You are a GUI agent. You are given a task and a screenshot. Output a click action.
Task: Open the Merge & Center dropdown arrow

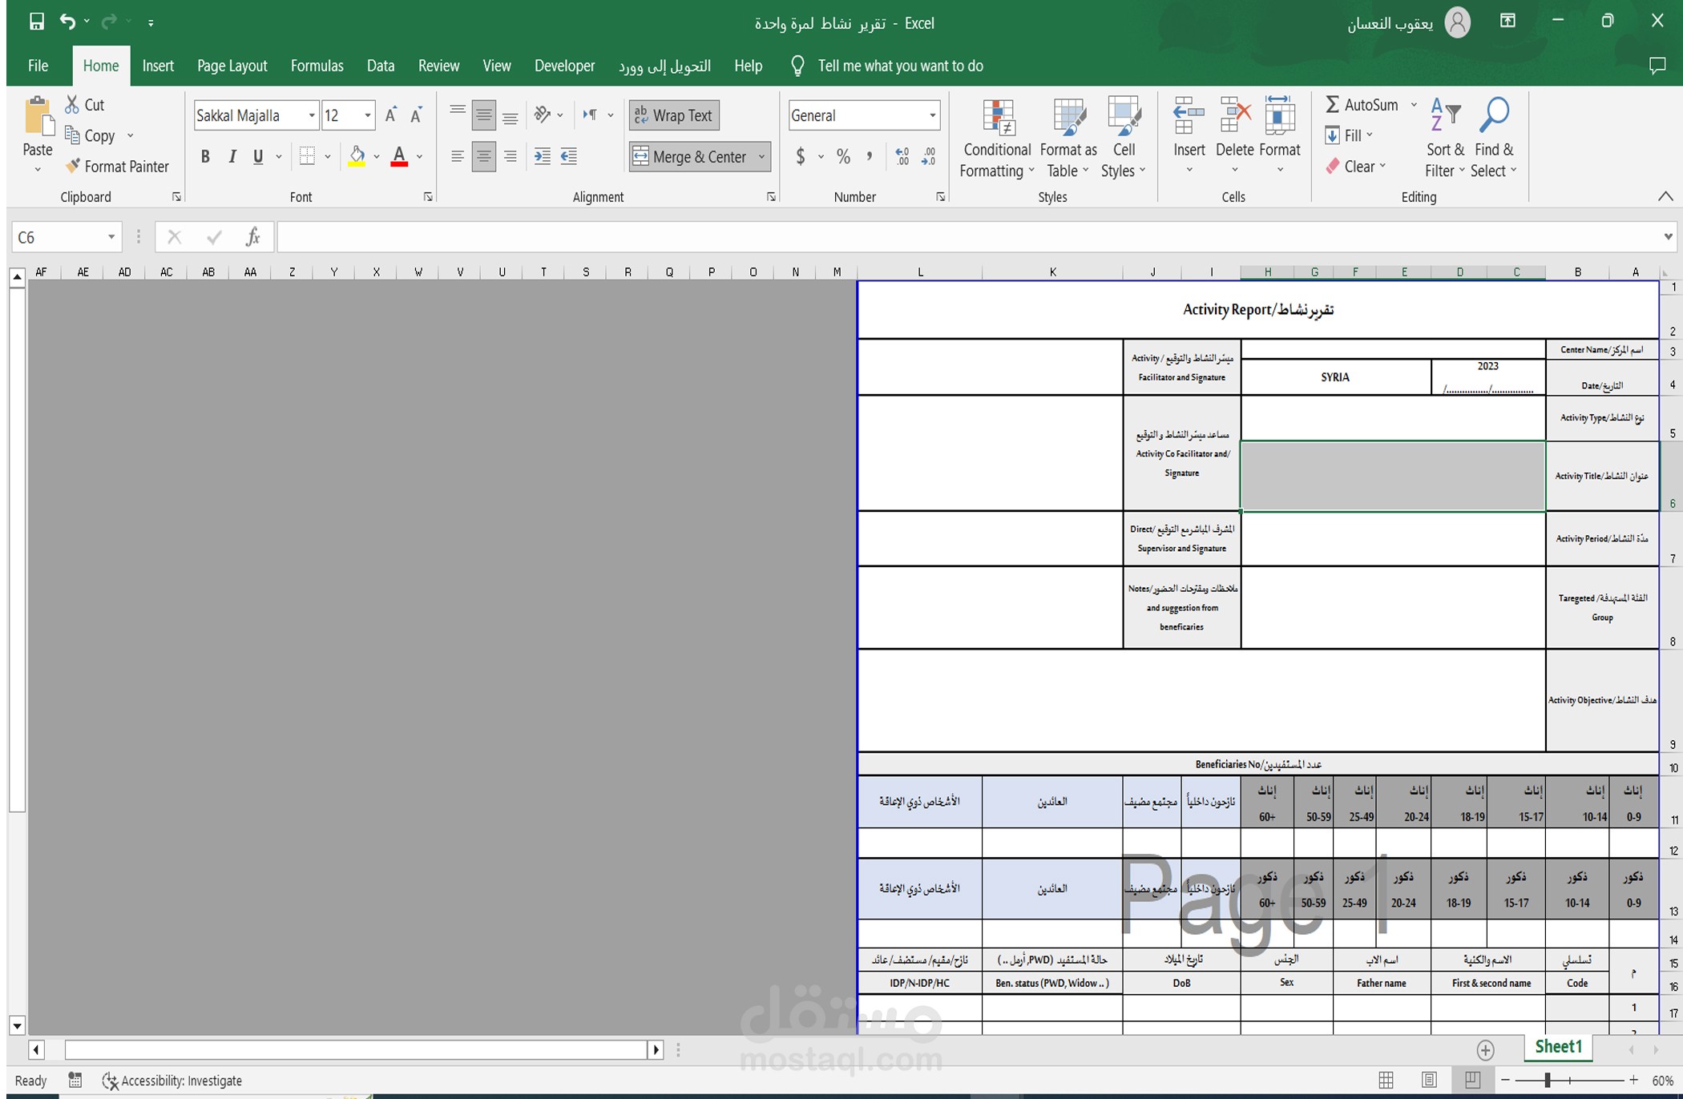[762, 156]
